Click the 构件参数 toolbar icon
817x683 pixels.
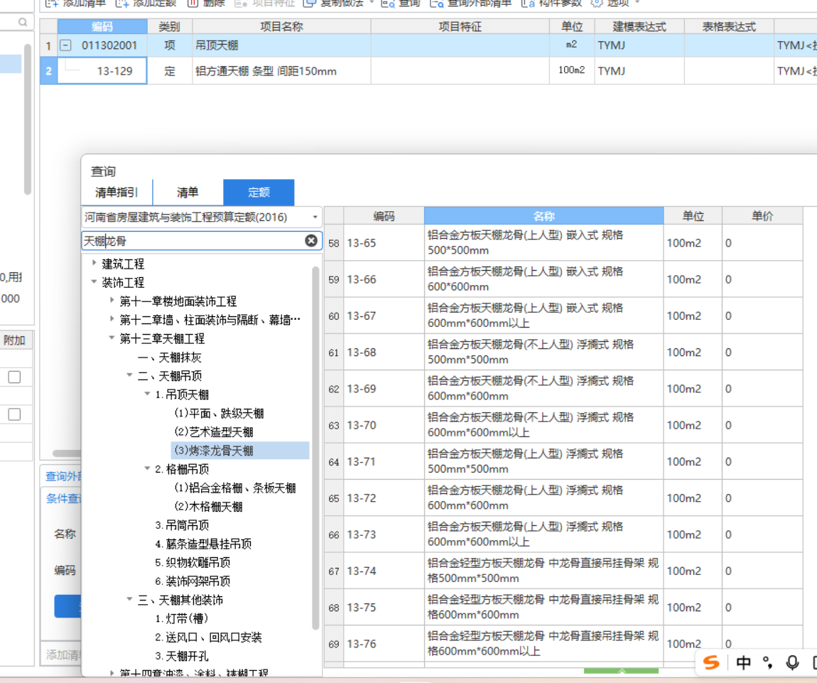(528, 3)
